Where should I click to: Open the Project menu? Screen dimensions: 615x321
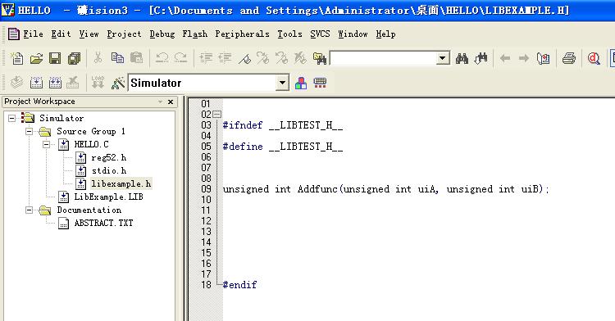[x=124, y=34]
